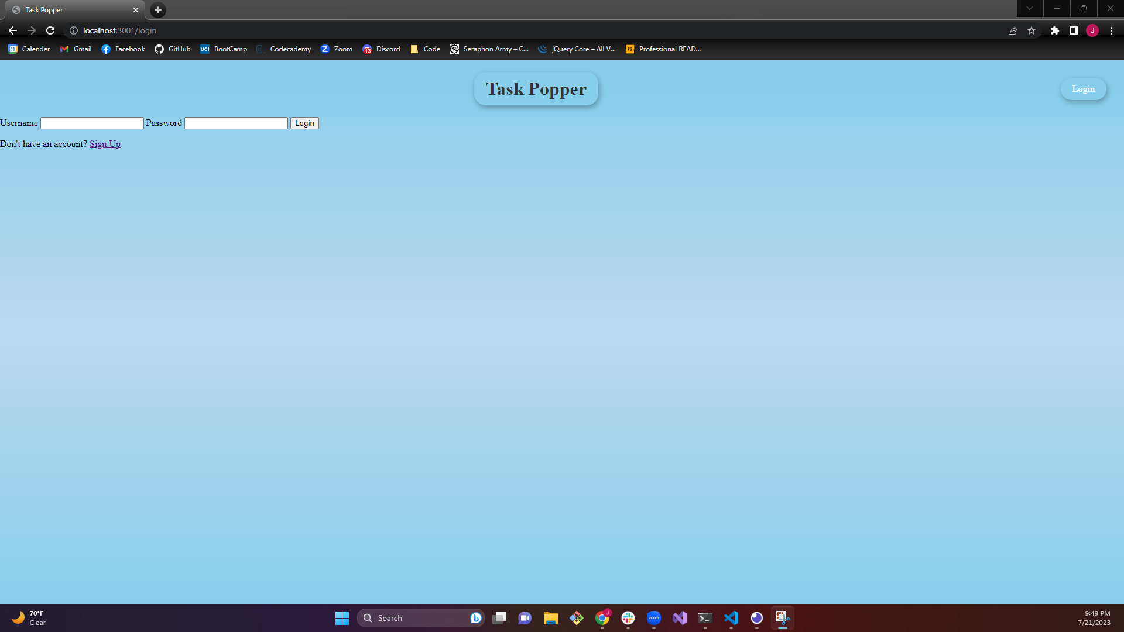
Task: Open the Snipping Tool taskbar icon
Action: (783, 618)
